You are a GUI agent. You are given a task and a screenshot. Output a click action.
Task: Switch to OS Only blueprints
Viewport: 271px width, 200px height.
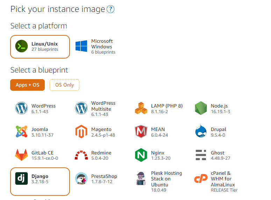[x=64, y=85]
